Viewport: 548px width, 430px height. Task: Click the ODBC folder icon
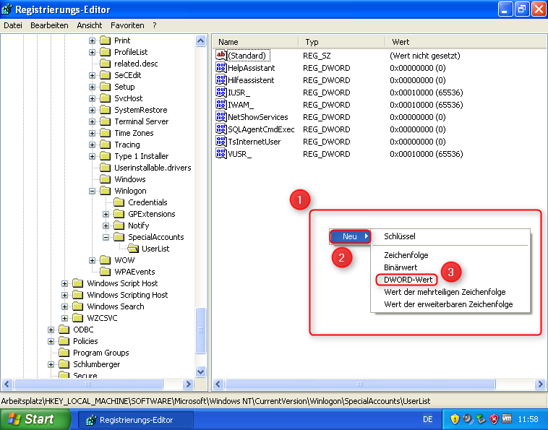(64, 330)
